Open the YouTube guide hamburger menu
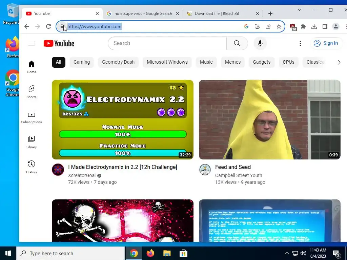 32,43
